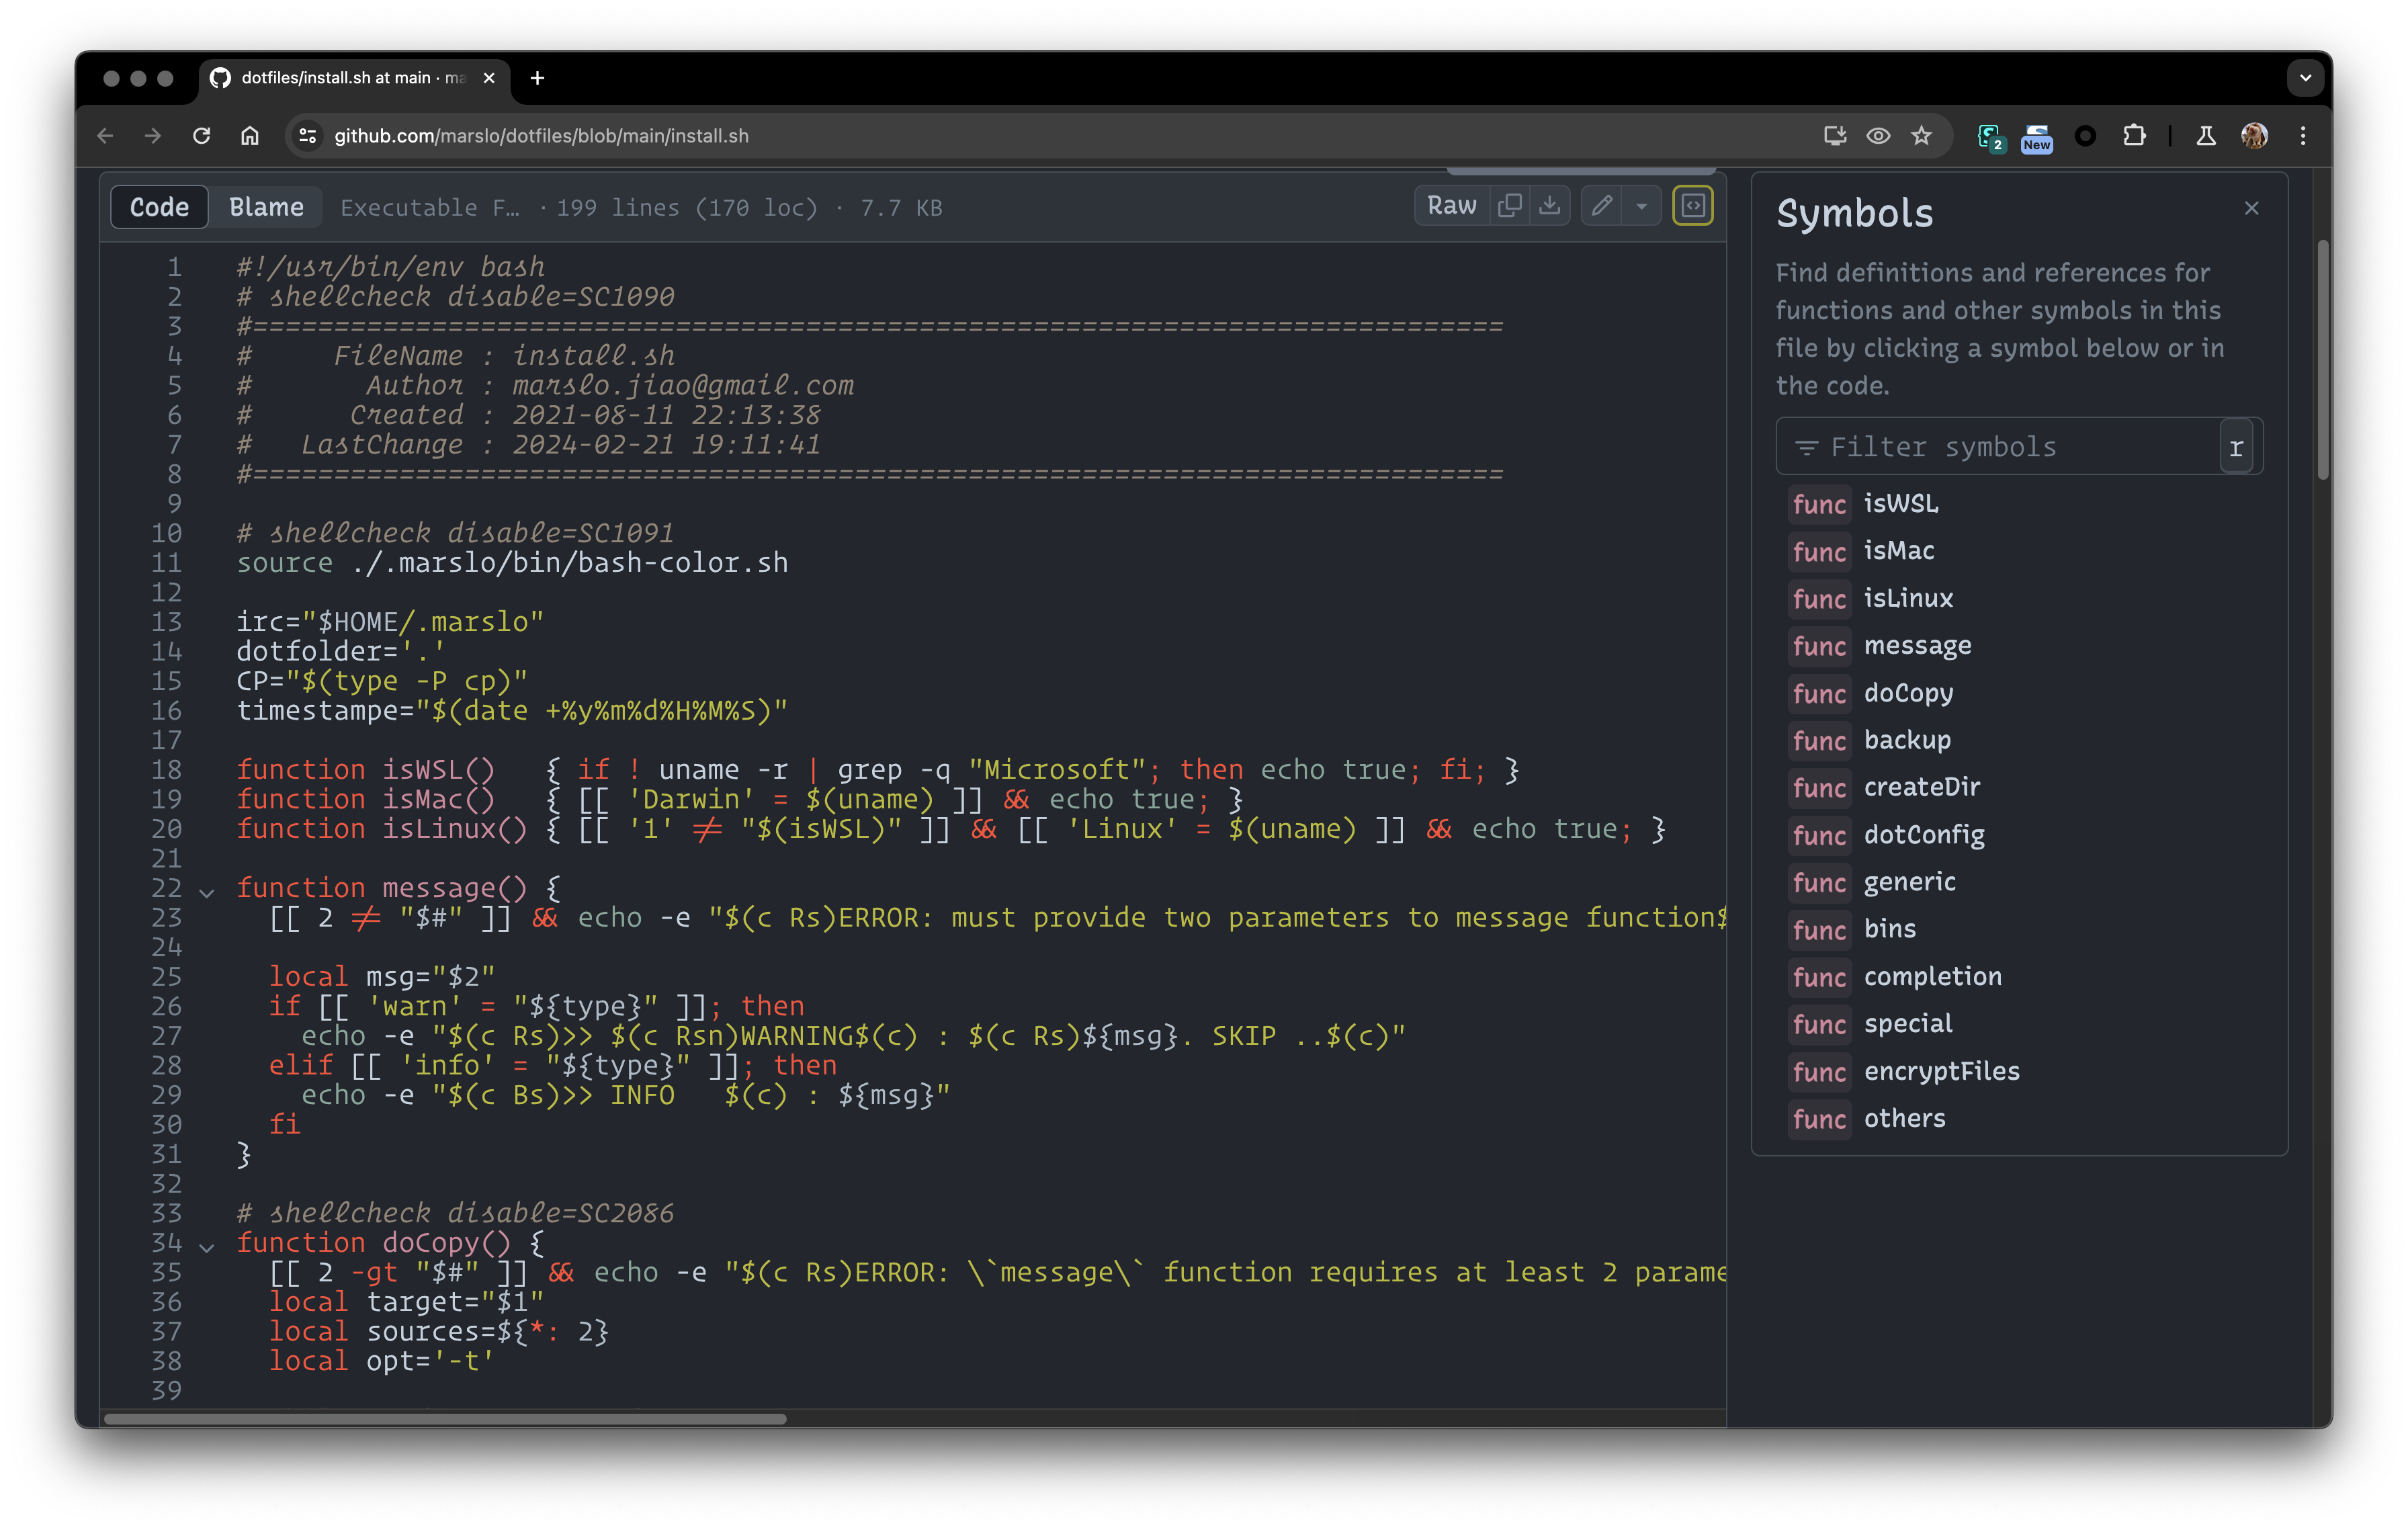Screen dimensions: 2408x1528
Task: Toggle the symbols pane button
Action: 1692,206
